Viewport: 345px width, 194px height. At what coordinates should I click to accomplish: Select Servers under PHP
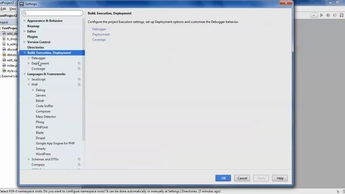pos(41,95)
